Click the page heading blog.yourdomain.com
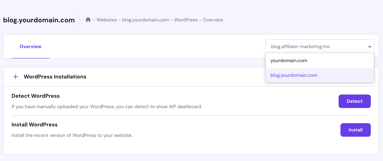This screenshot has height=161, width=383. (39, 20)
